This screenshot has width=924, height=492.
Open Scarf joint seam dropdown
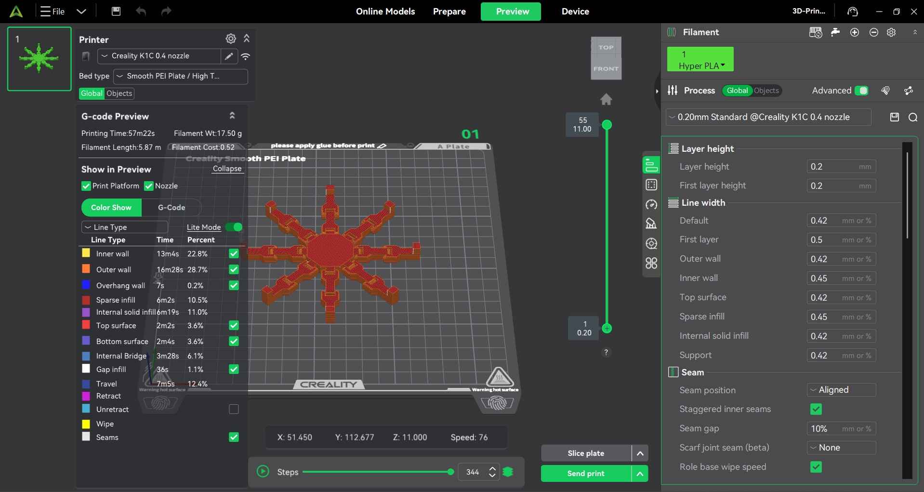[841, 448]
